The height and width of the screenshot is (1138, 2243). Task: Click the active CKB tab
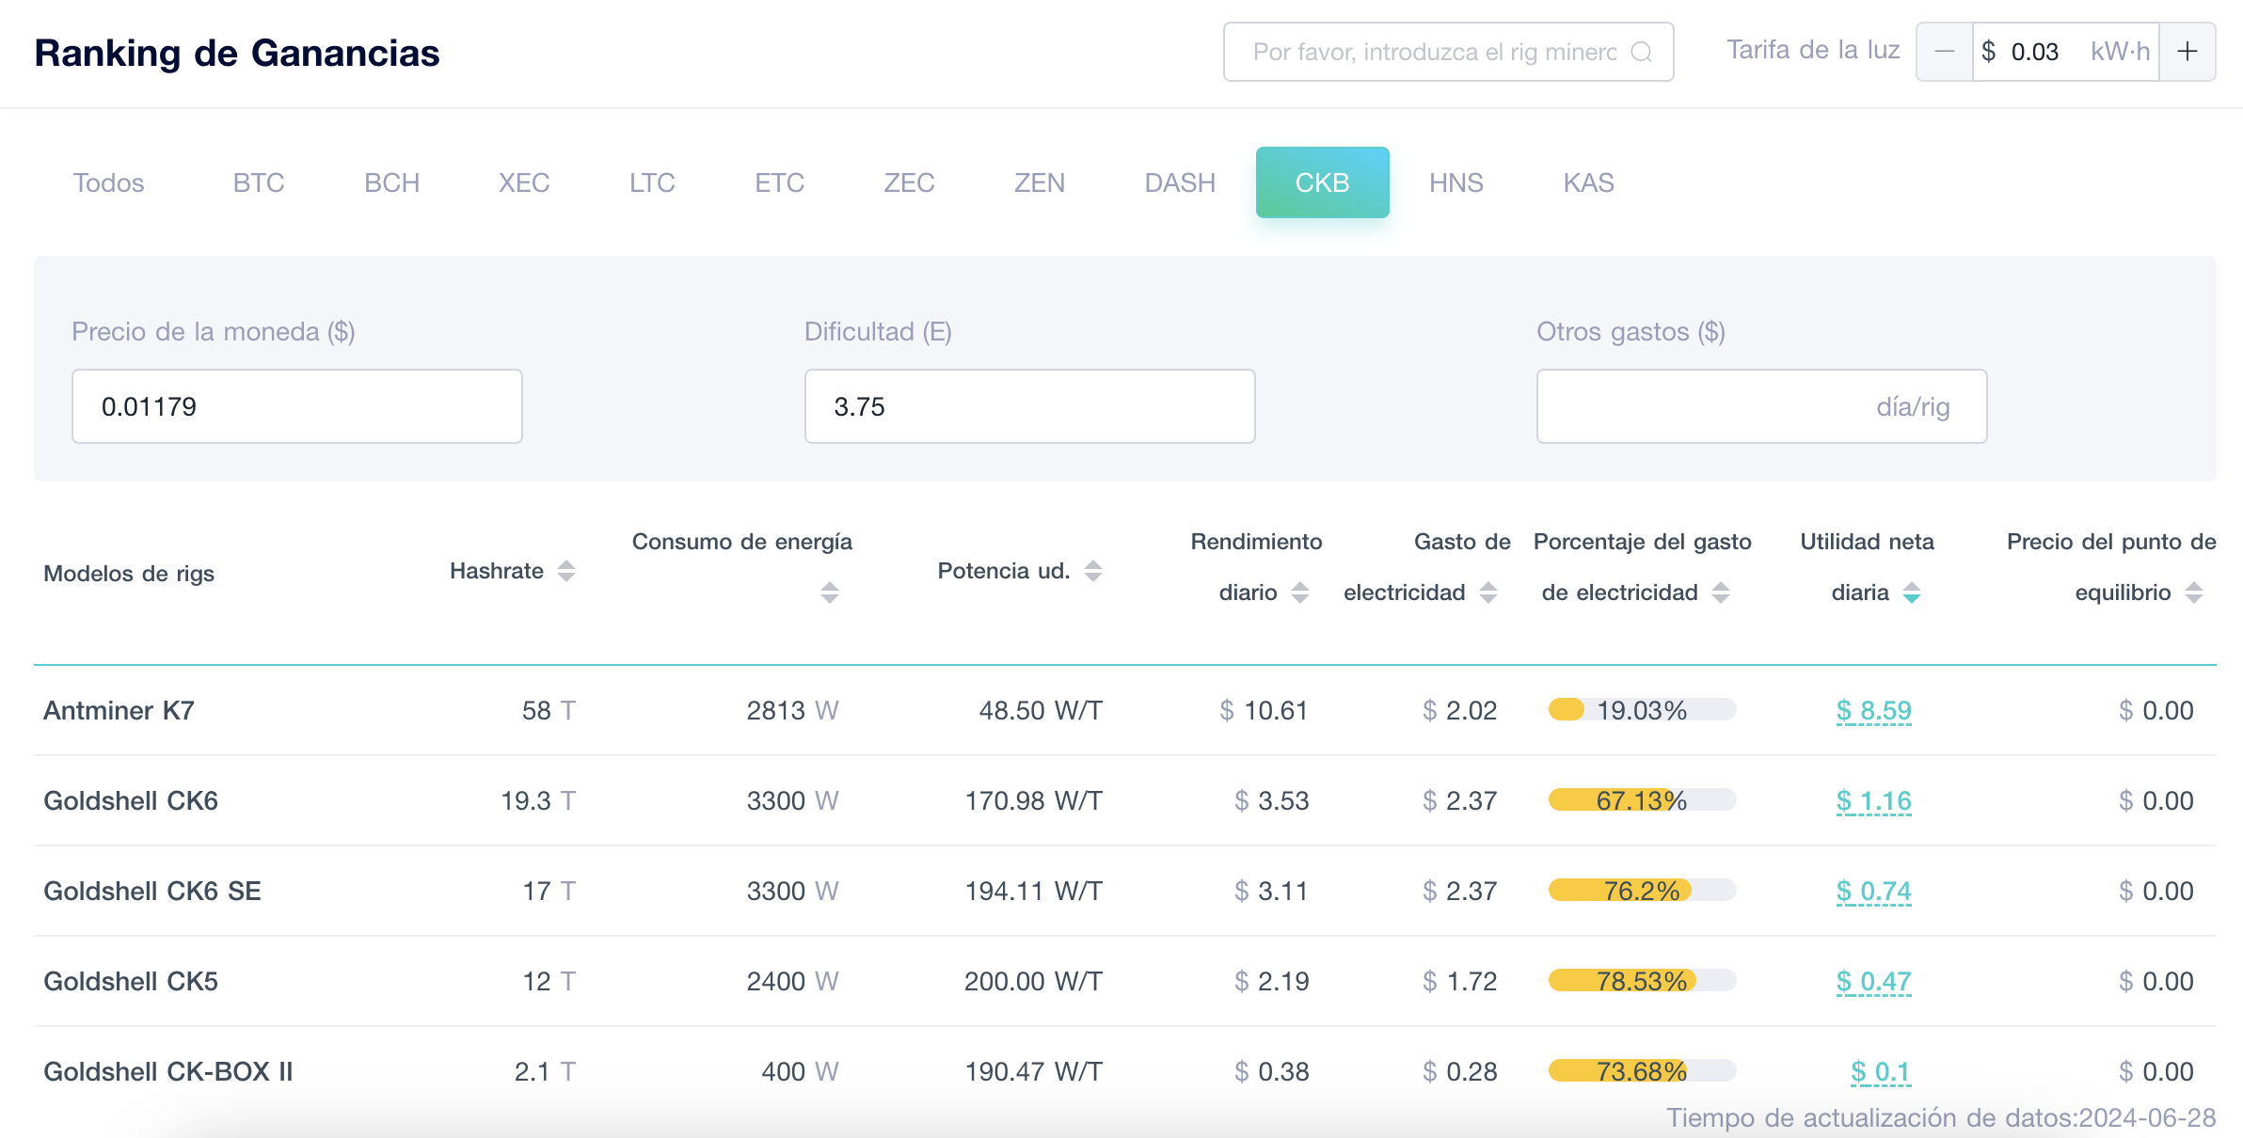[x=1323, y=182]
